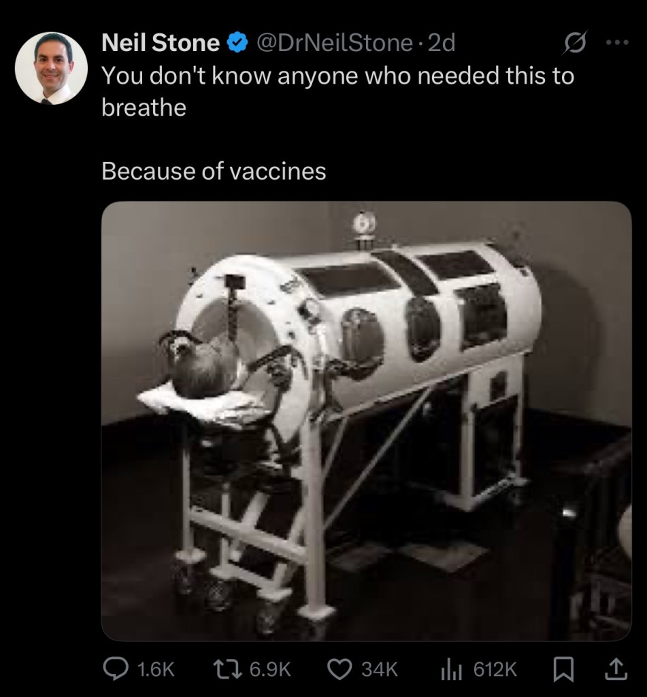This screenshot has width=647, height=697.
Task: Tap the share upload icon
Action: [614, 670]
